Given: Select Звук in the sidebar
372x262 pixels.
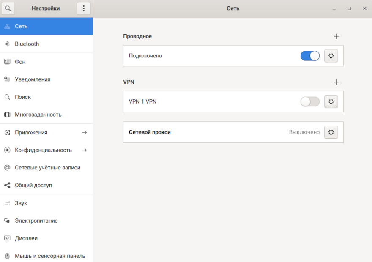Looking at the screenshot, I should point(21,203).
